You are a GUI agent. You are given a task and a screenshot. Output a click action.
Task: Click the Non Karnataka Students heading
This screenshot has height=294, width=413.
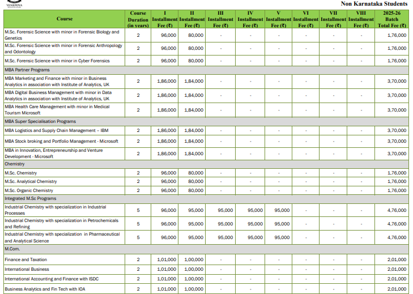pyautogui.click(x=374, y=3)
